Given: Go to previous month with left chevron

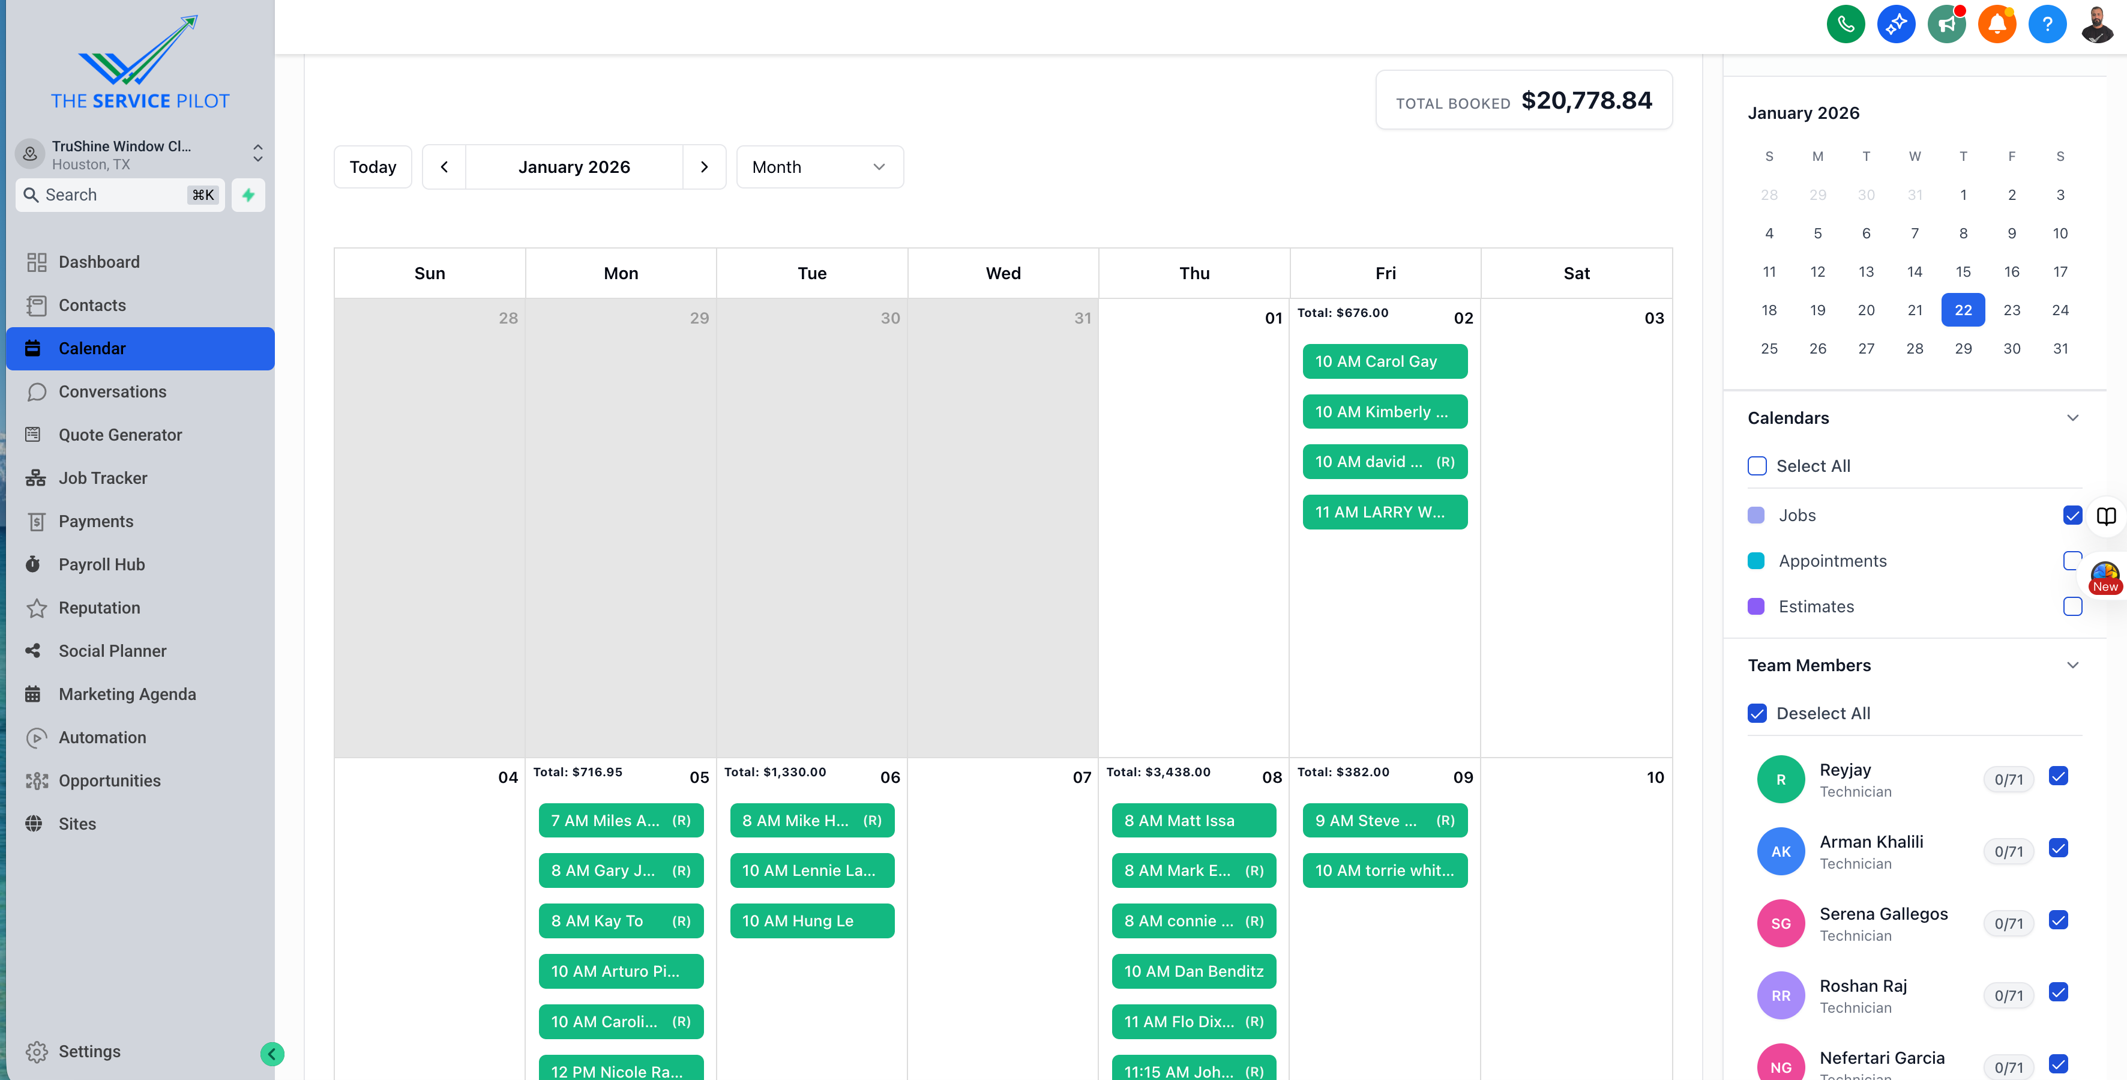Looking at the screenshot, I should tap(444, 167).
